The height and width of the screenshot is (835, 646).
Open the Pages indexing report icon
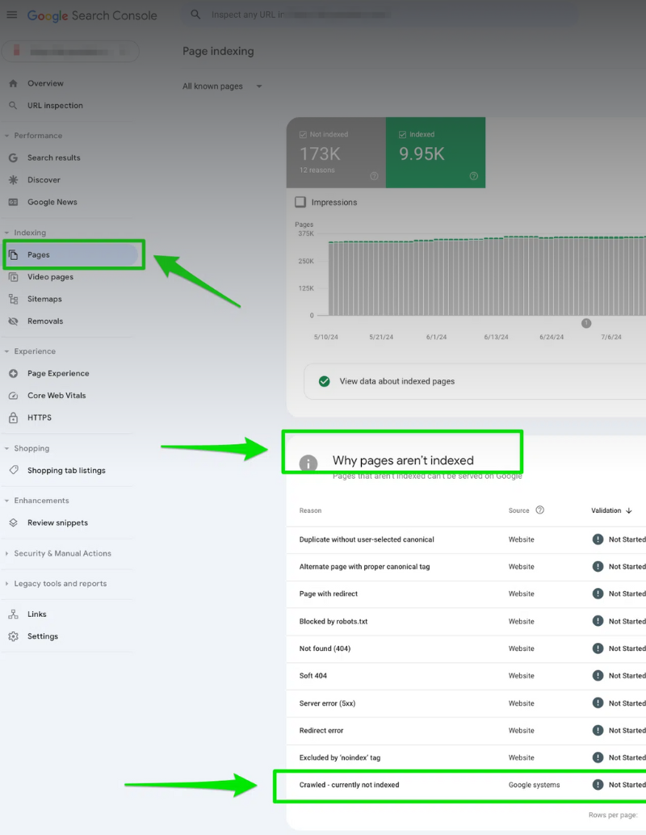(x=15, y=254)
